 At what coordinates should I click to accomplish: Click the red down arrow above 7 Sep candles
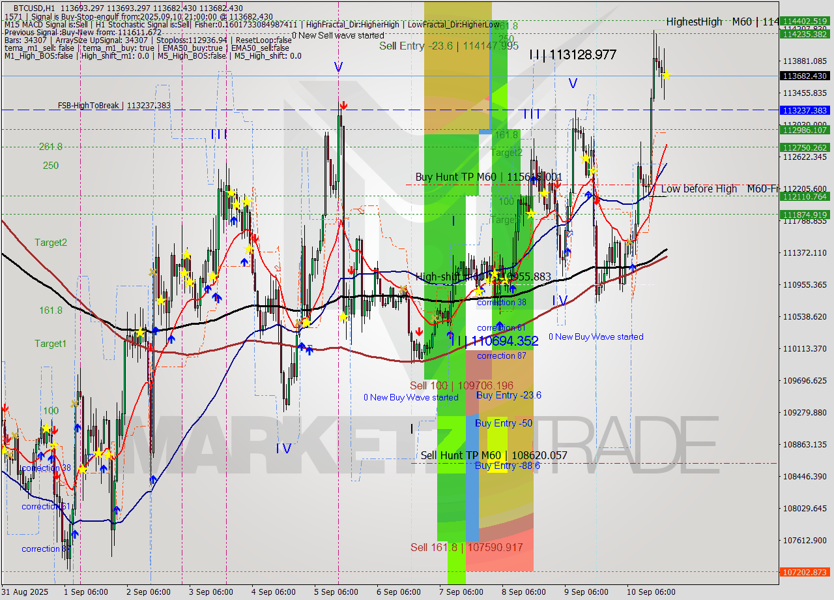(x=418, y=331)
